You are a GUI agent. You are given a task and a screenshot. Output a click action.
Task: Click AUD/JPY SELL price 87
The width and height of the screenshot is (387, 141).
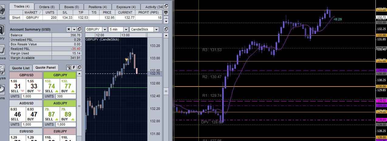pos(52,114)
